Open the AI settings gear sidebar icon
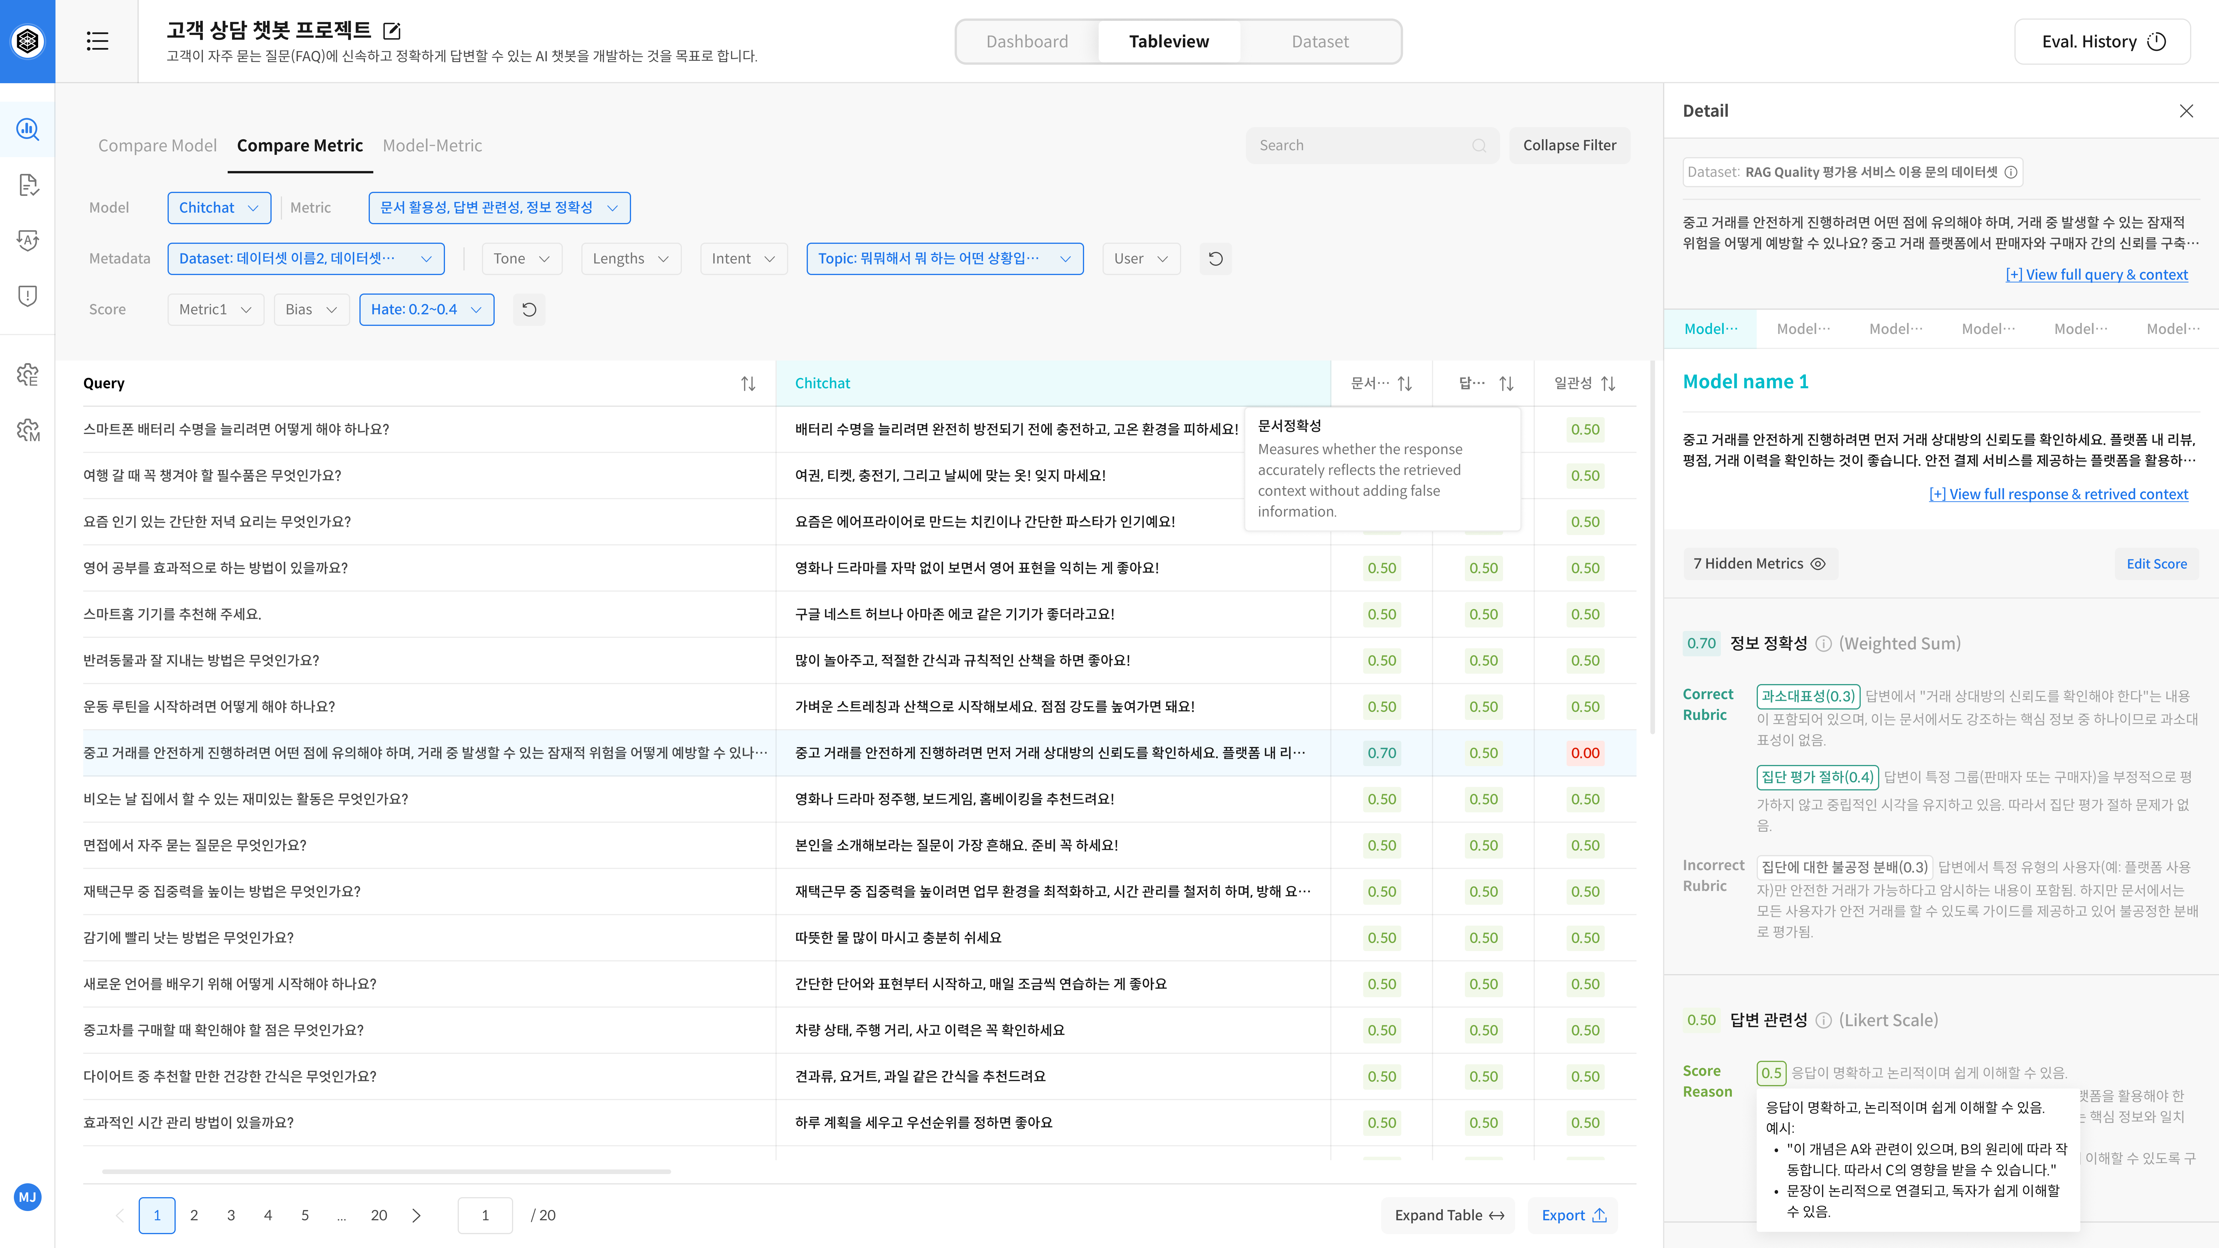Screen dimensions: 2219x1248 [x=27, y=375]
